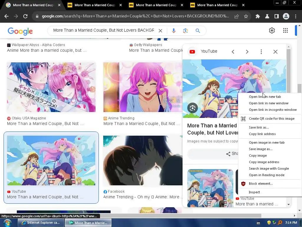Close the image preview panel
The width and height of the screenshot is (302, 227).
[275, 51]
